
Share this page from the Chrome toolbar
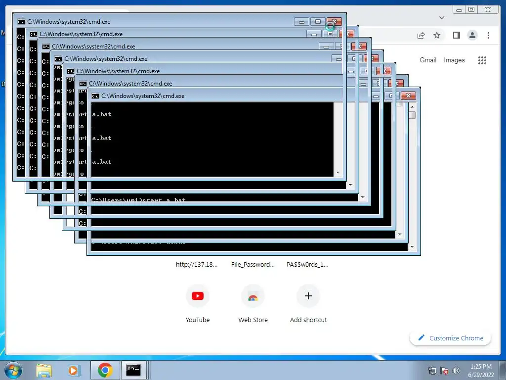pos(421,35)
